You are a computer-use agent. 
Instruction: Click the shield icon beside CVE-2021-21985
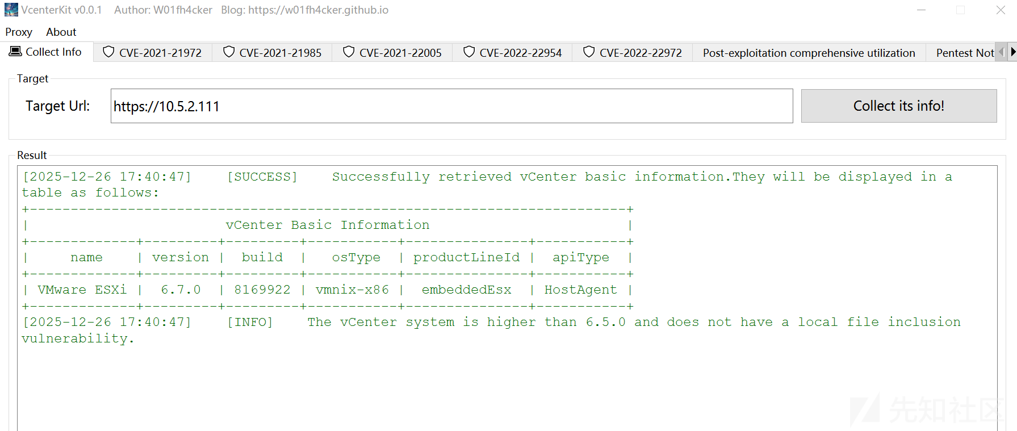[229, 52]
